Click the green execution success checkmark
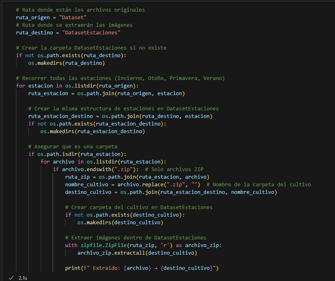The image size is (335, 281). tap(10, 277)
